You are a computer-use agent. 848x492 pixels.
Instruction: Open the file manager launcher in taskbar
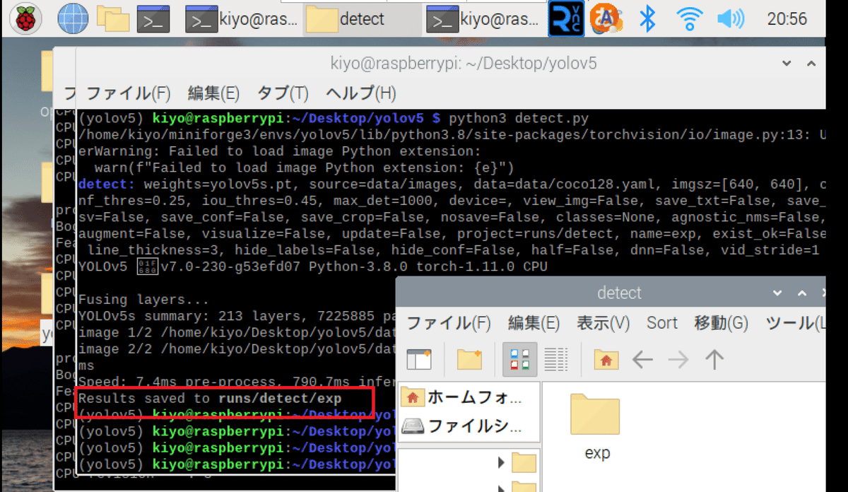[x=112, y=18]
